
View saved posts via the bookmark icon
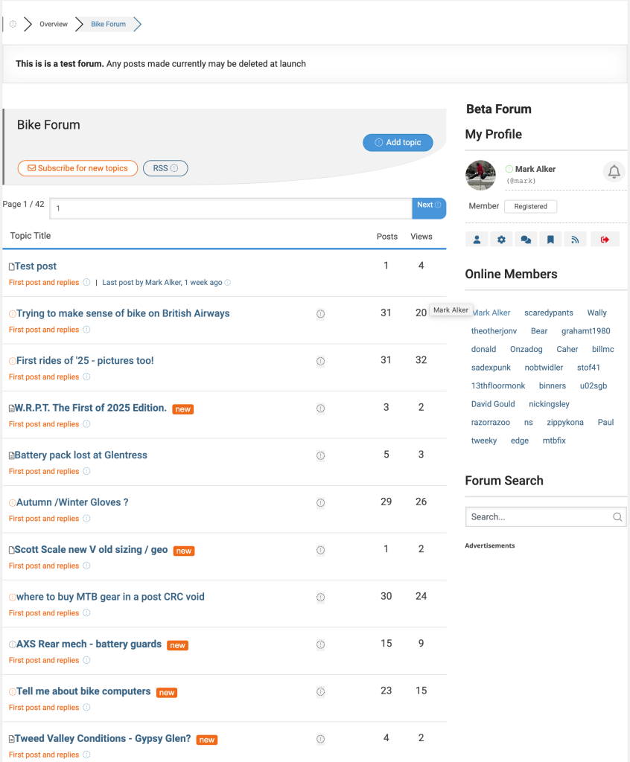point(550,239)
